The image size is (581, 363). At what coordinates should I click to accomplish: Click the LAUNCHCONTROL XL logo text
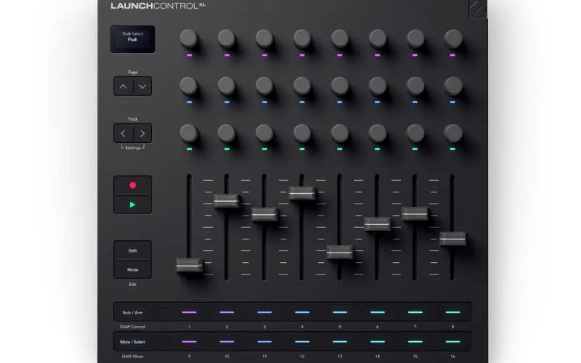(158, 6)
